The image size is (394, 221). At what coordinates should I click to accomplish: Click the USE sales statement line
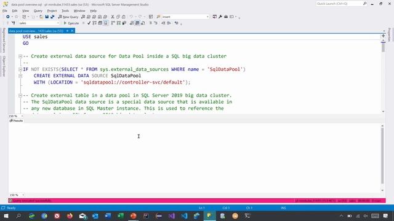pyautogui.click(x=35, y=37)
